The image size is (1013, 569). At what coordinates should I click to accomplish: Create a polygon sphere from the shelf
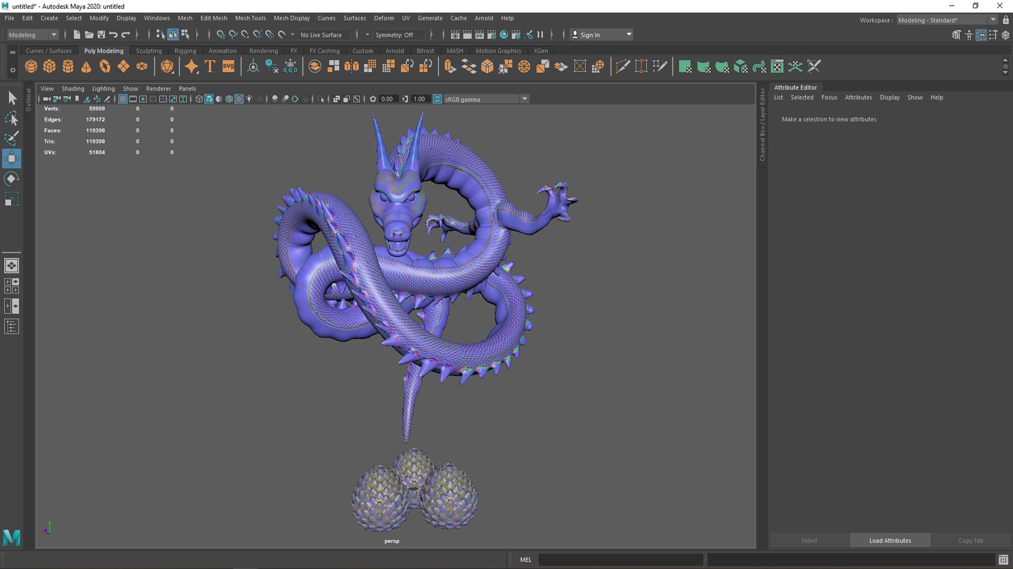tap(31, 66)
